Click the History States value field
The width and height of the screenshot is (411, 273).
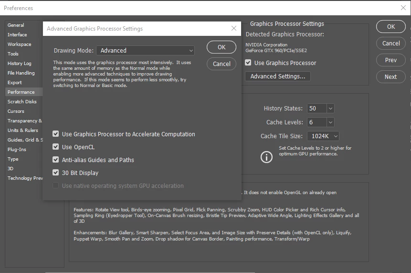pos(317,109)
